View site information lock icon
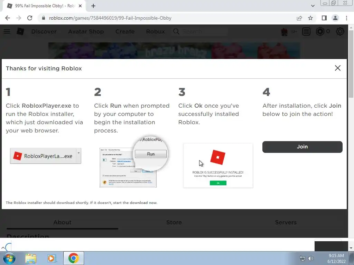Screen dimensions: 354x265 tap(44, 18)
